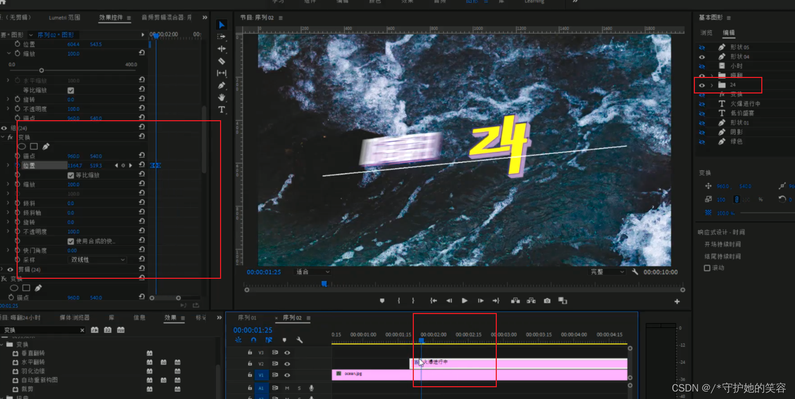Image resolution: width=795 pixels, height=399 pixels.
Task: Click the Export Frame camera icon
Action: [547, 301]
